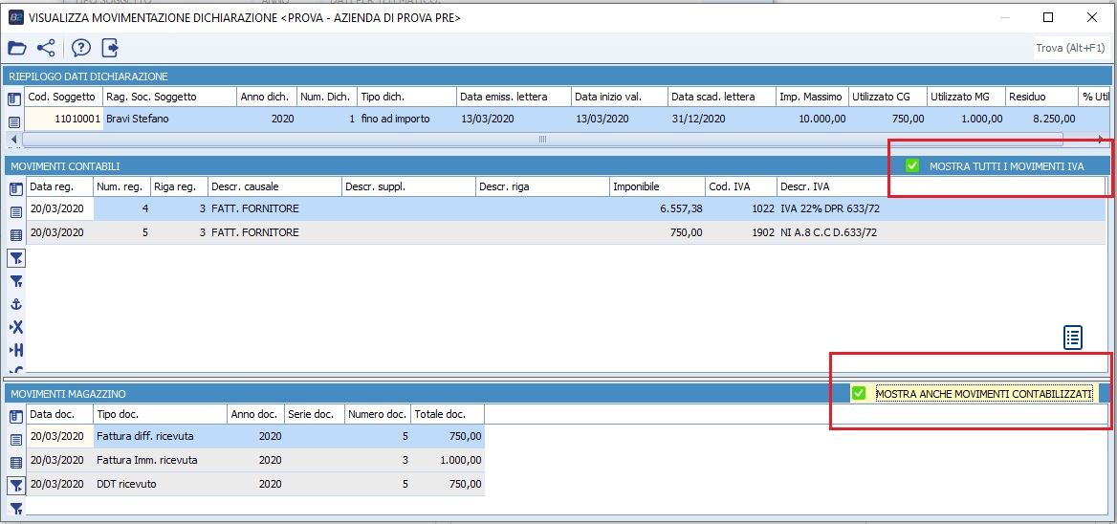Sort by Cod. Soggetto column header
Viewport: 1117px width, 524px height.
click(63, 97)
